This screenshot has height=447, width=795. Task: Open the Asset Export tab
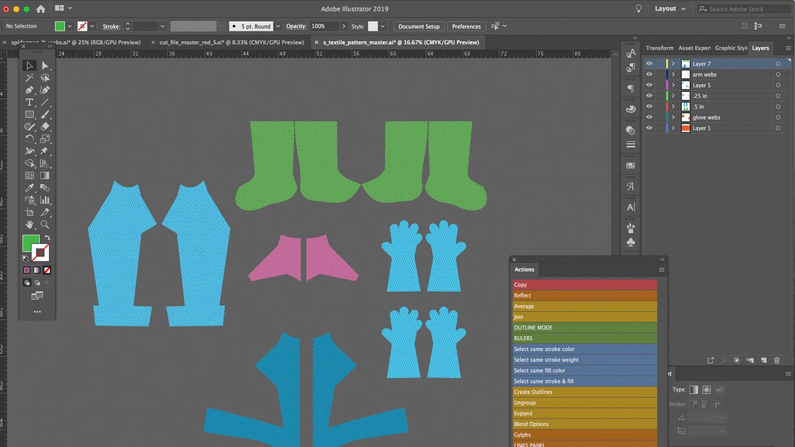pos(694,48)
